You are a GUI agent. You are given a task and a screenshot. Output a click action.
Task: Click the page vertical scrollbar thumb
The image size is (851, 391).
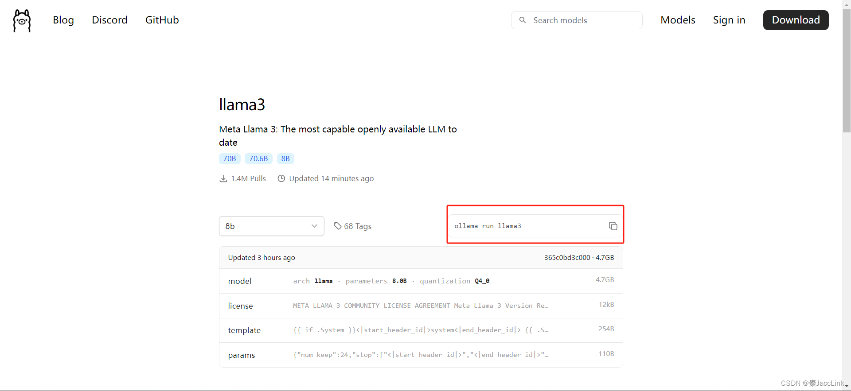847,71
